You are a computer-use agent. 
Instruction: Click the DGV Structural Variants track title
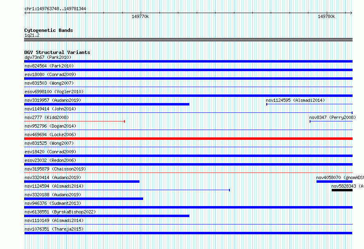57,52
